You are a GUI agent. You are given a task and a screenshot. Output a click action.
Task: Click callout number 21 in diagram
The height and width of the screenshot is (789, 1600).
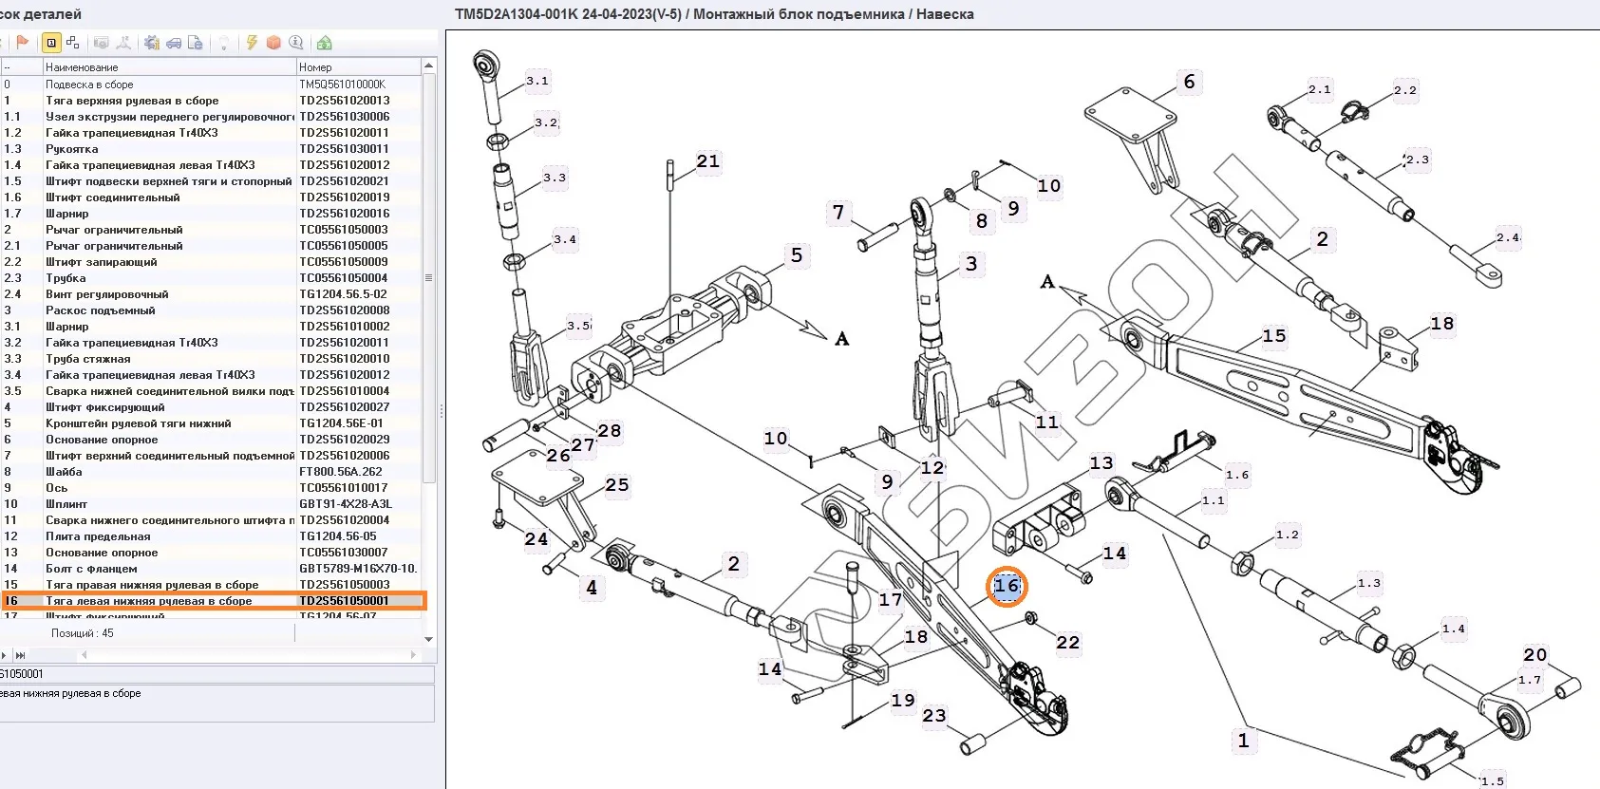[707, 161]
